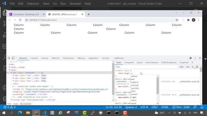The image size is (207, 116).
Task: Close the active Bootstrap 5 tab
Action: (x=82, y=14)
